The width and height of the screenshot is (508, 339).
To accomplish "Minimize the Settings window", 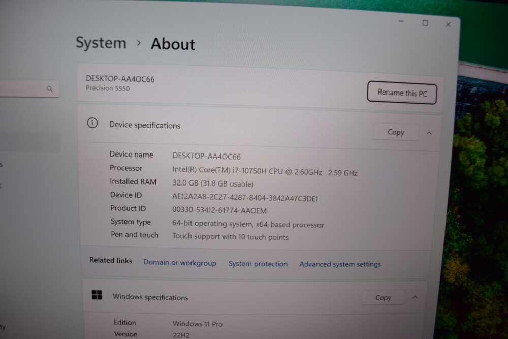I will [x=401, y=21].
